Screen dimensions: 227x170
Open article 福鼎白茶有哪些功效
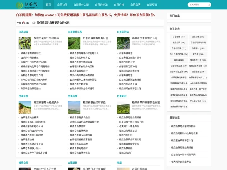point(31,53)
